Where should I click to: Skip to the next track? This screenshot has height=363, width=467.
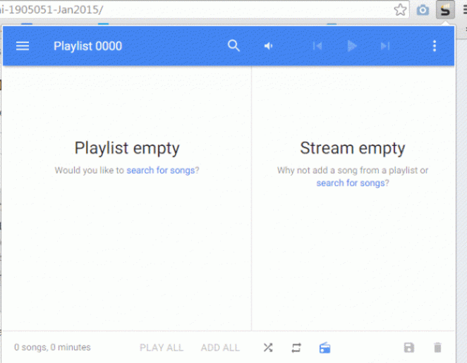[x=384, y=46]
